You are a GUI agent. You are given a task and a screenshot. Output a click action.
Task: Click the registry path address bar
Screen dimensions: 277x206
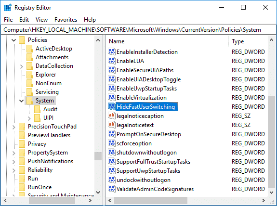[138, 30]
